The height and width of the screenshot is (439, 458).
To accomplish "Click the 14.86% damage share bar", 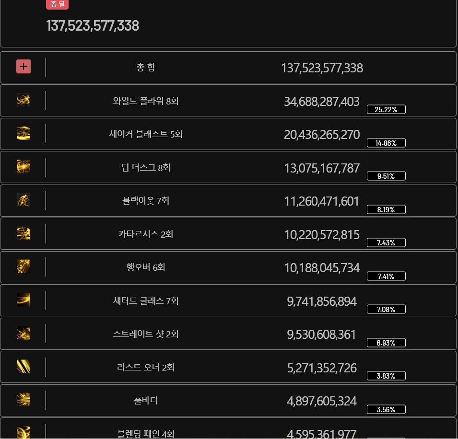I will click(x=386, y=143).
